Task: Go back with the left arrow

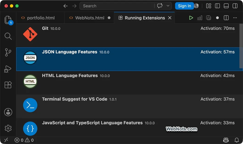Action: click(x=66, y=6)
